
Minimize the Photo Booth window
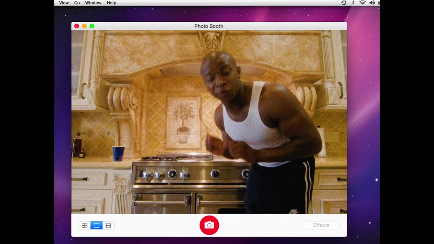(84, 26)
